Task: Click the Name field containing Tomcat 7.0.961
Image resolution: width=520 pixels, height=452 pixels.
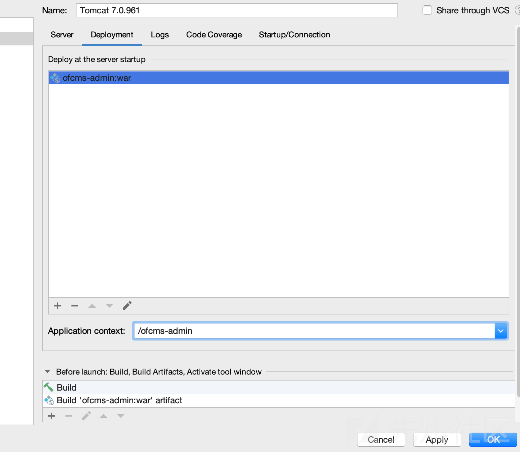Action: 237,10
